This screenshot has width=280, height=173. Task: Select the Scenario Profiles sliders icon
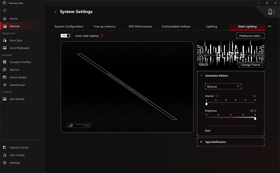click(5, 62)
